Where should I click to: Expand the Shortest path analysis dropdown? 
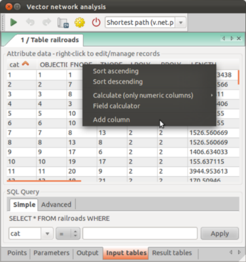(181, 22)
